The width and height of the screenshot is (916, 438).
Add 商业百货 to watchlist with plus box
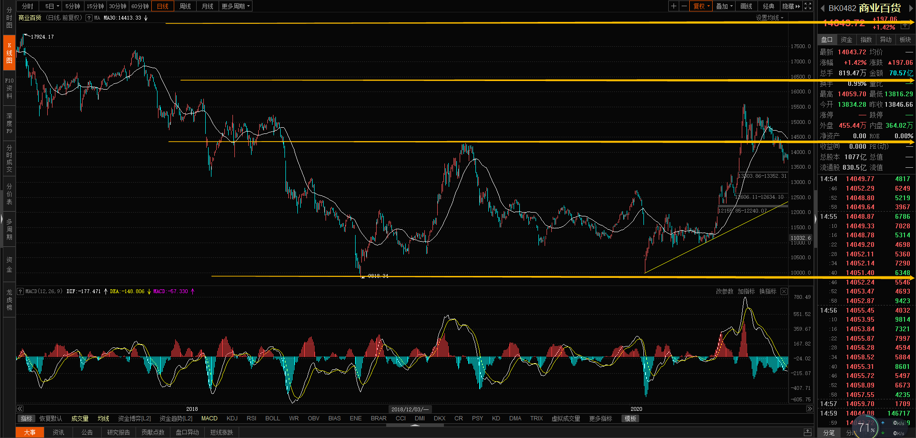pos(905,25)
